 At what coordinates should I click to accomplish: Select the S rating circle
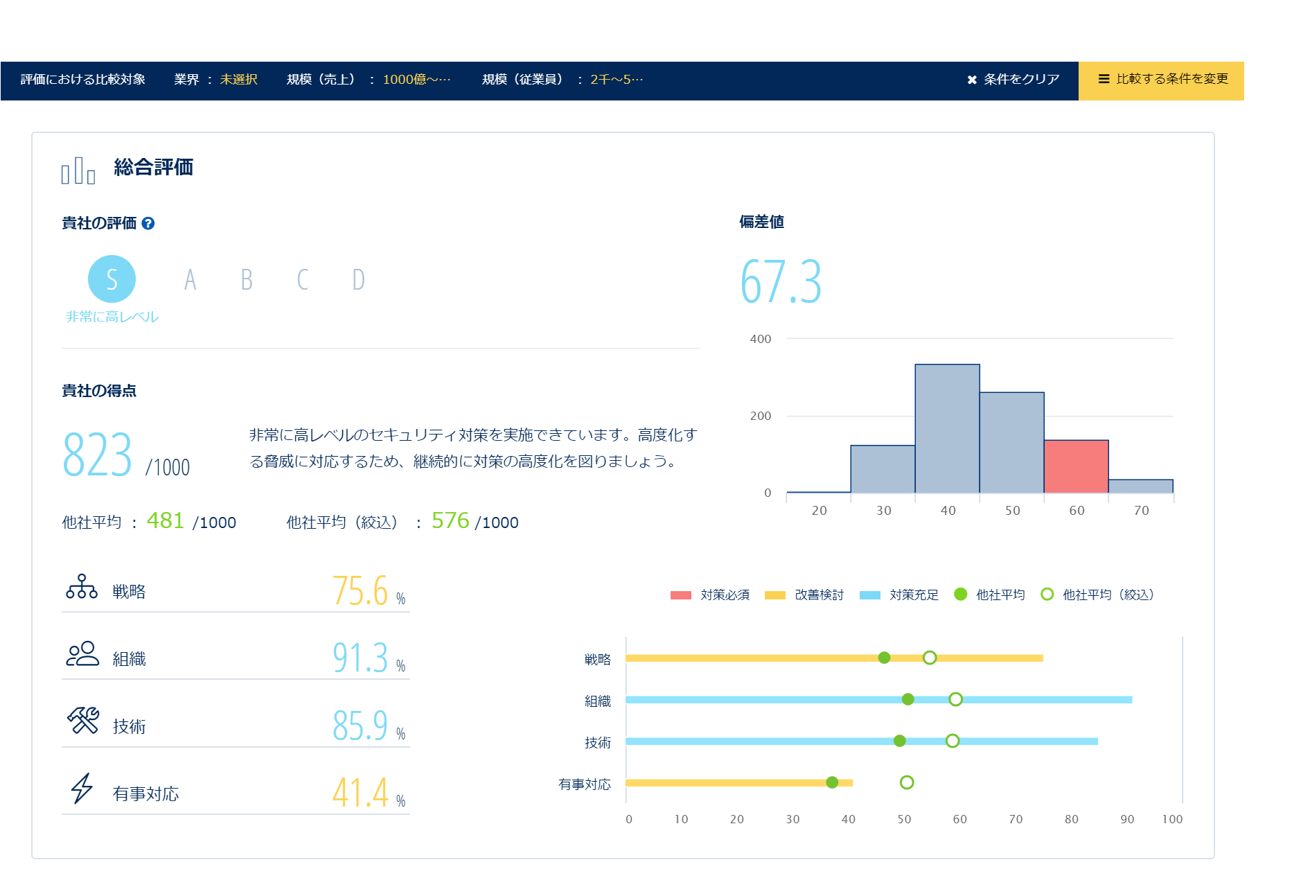112,279
